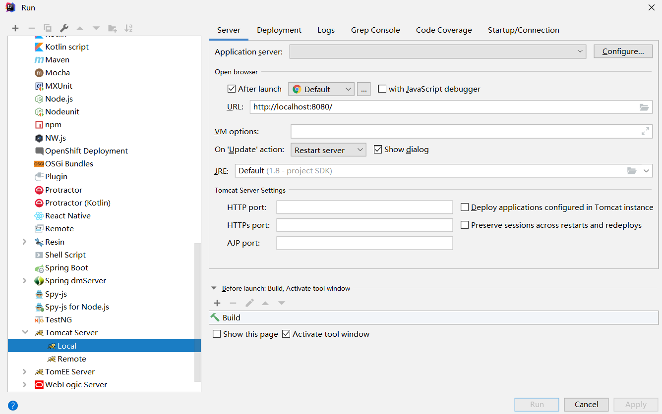Select the Protractor (Kotlin) icon
The width and height of the screenshot is (662, 414).
[x=39, y=203]
